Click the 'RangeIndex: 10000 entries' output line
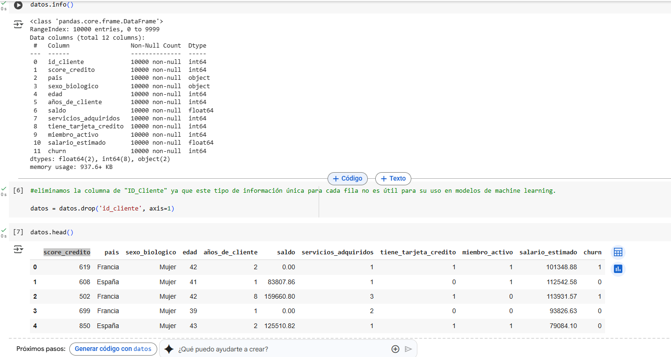Viewport: 671px width, 357px height. [95, 29]
